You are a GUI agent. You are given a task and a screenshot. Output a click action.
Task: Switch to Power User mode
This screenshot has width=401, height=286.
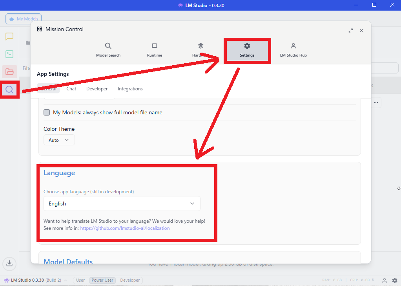(102, 280)
